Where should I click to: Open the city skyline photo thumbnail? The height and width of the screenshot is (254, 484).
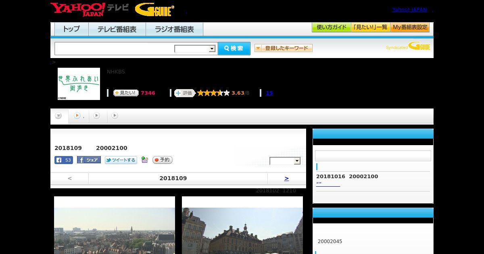(115, 225)
